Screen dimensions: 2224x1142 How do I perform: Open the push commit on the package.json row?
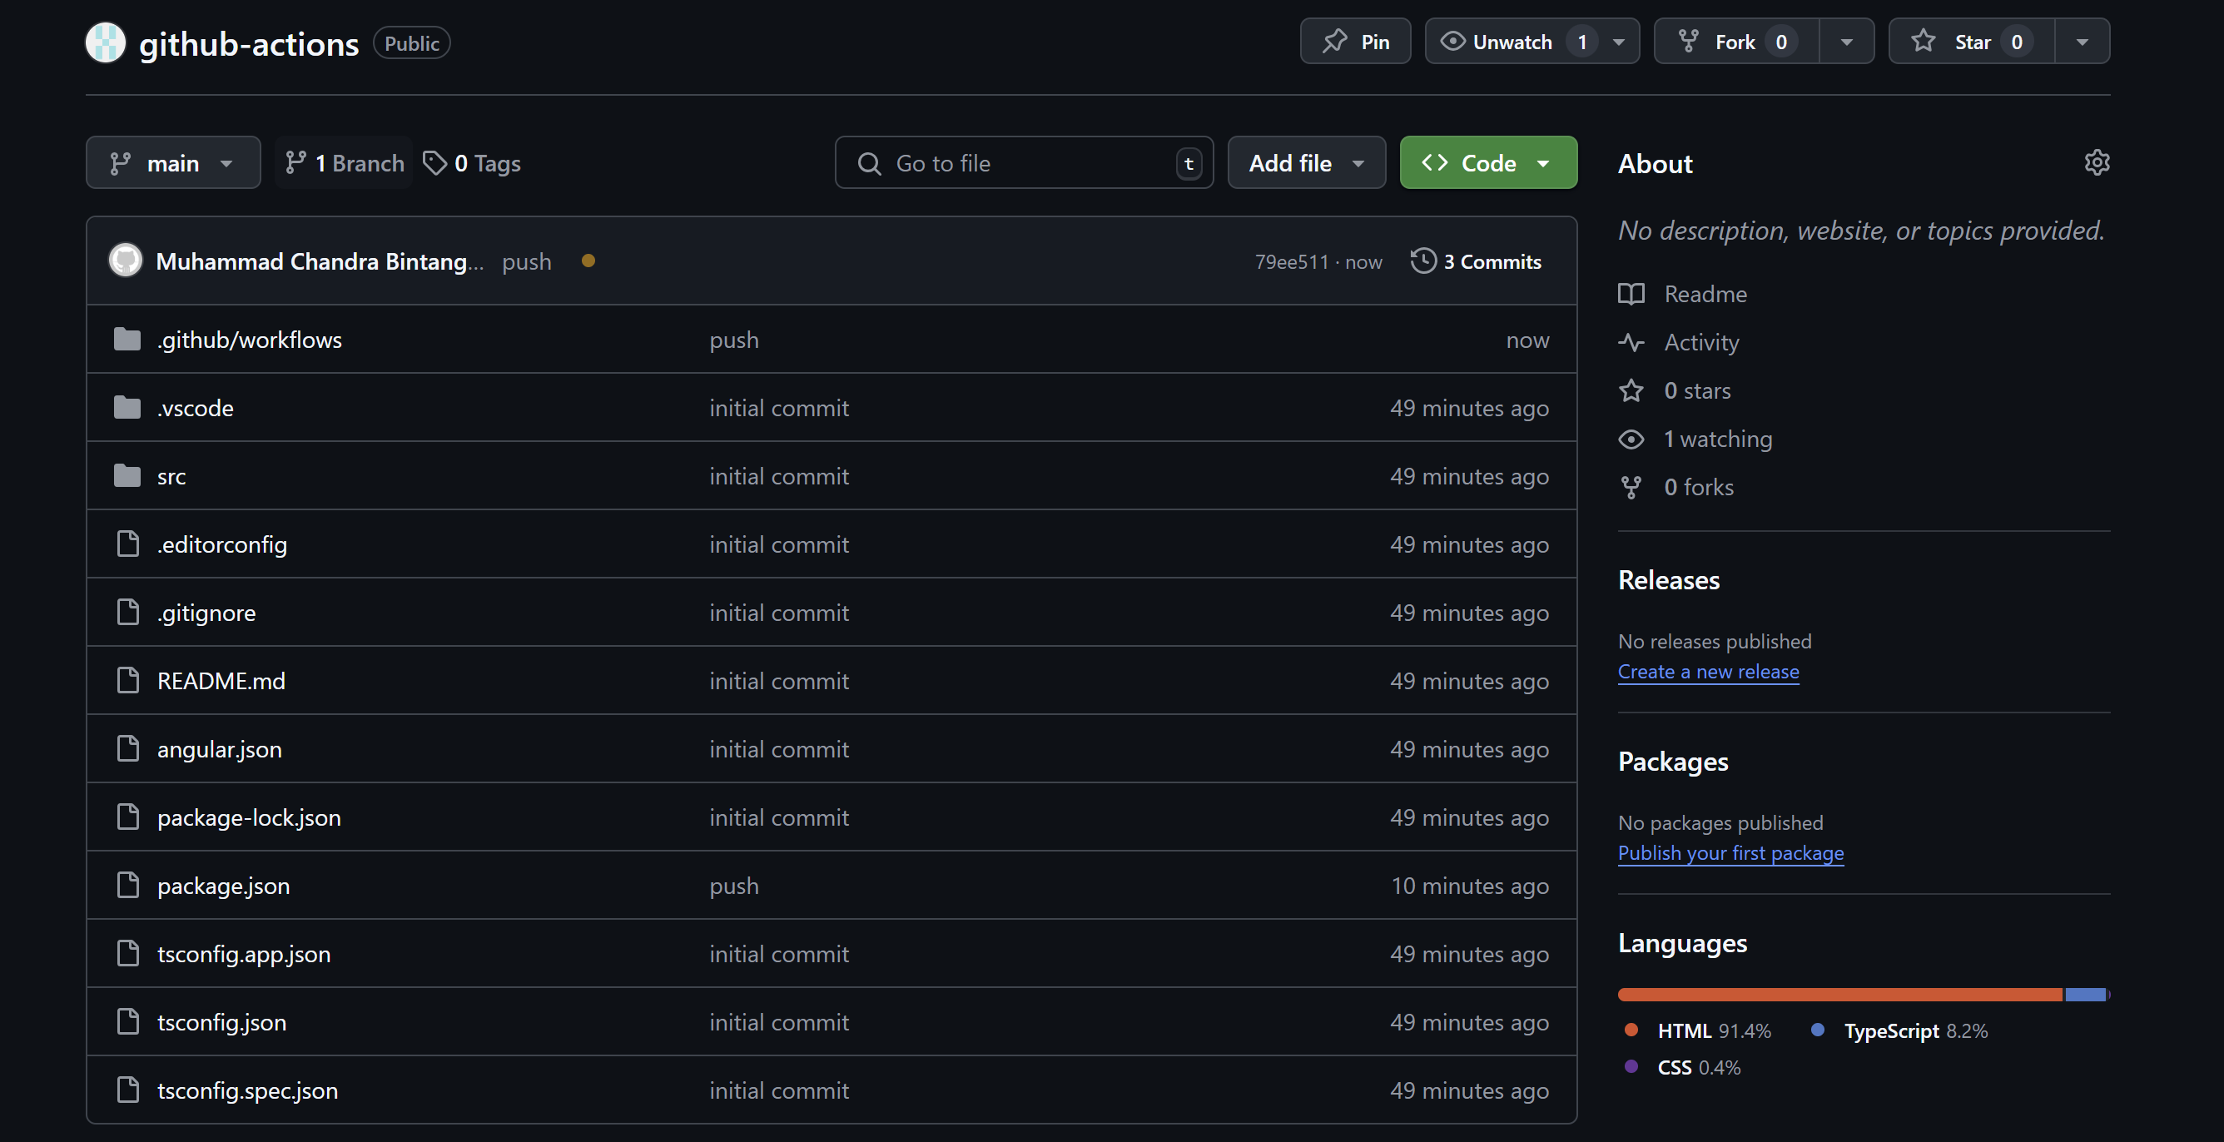(734, 886)
